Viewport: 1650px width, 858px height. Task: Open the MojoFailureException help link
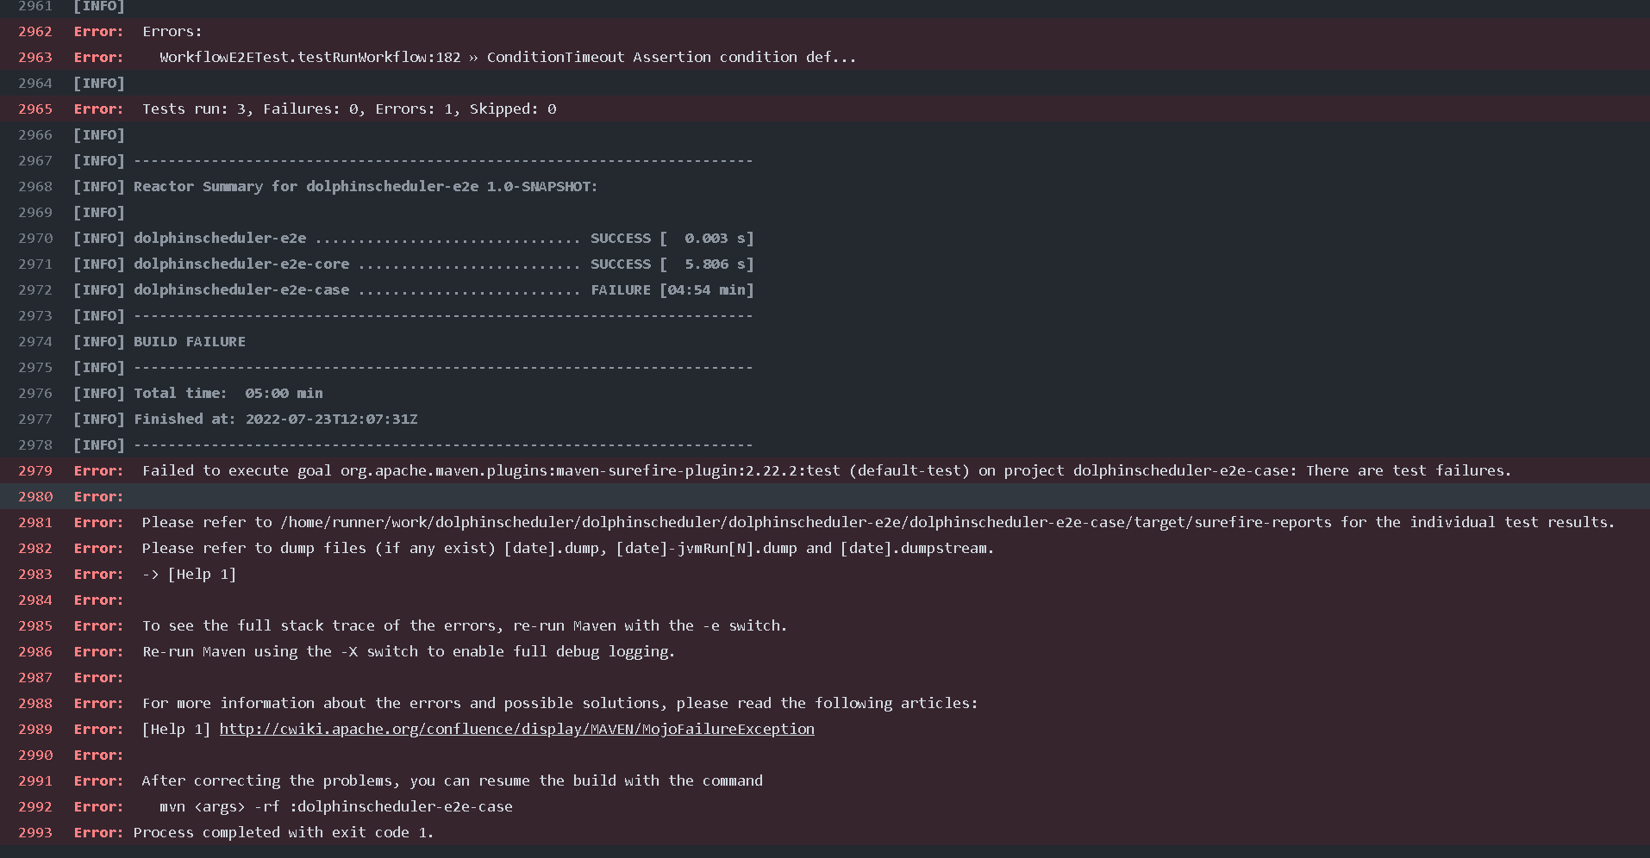click(x=516, y=729)
